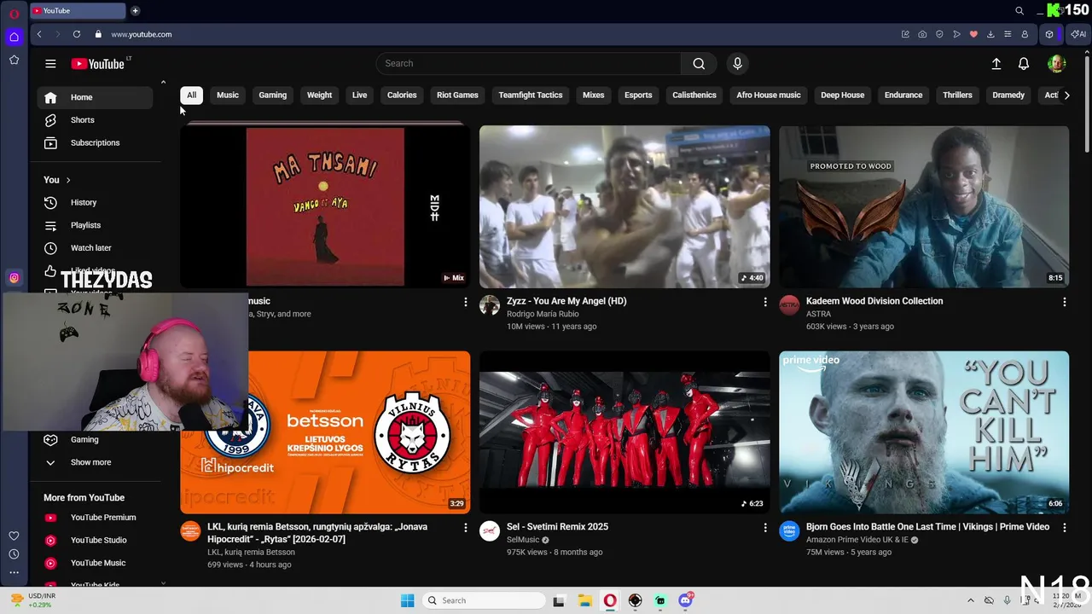The image size is (1092, 614).
Task: Open options for the Mix card
Action: click(x=465, y=302)
